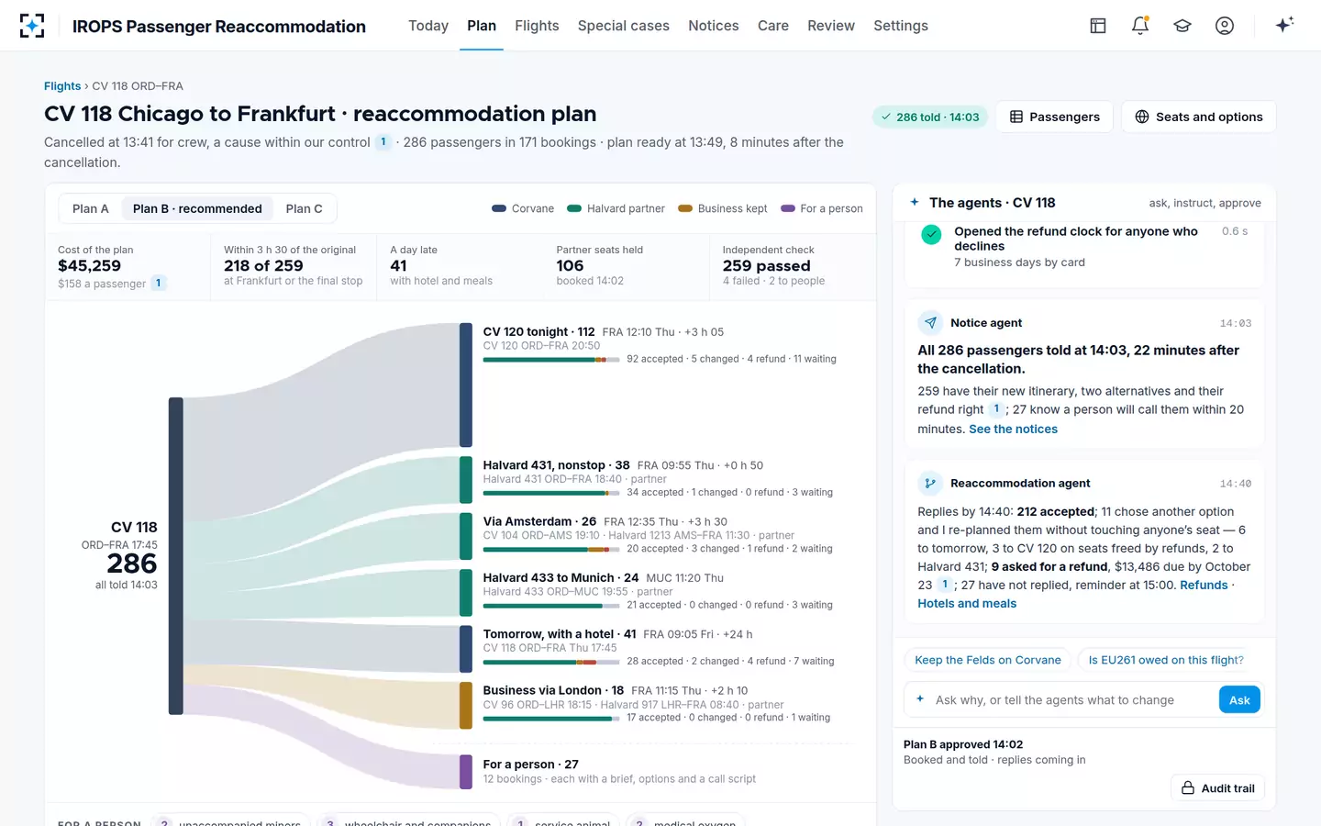The width and height of the screenshot is (1321, 826).
Task: Click the Notice agent paper plane icon
Action: pyautogui.click(x=930, y=322)
